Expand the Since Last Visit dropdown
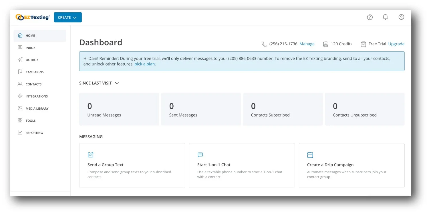The width and height of the screenshot is (429, 214). point(99,83)
